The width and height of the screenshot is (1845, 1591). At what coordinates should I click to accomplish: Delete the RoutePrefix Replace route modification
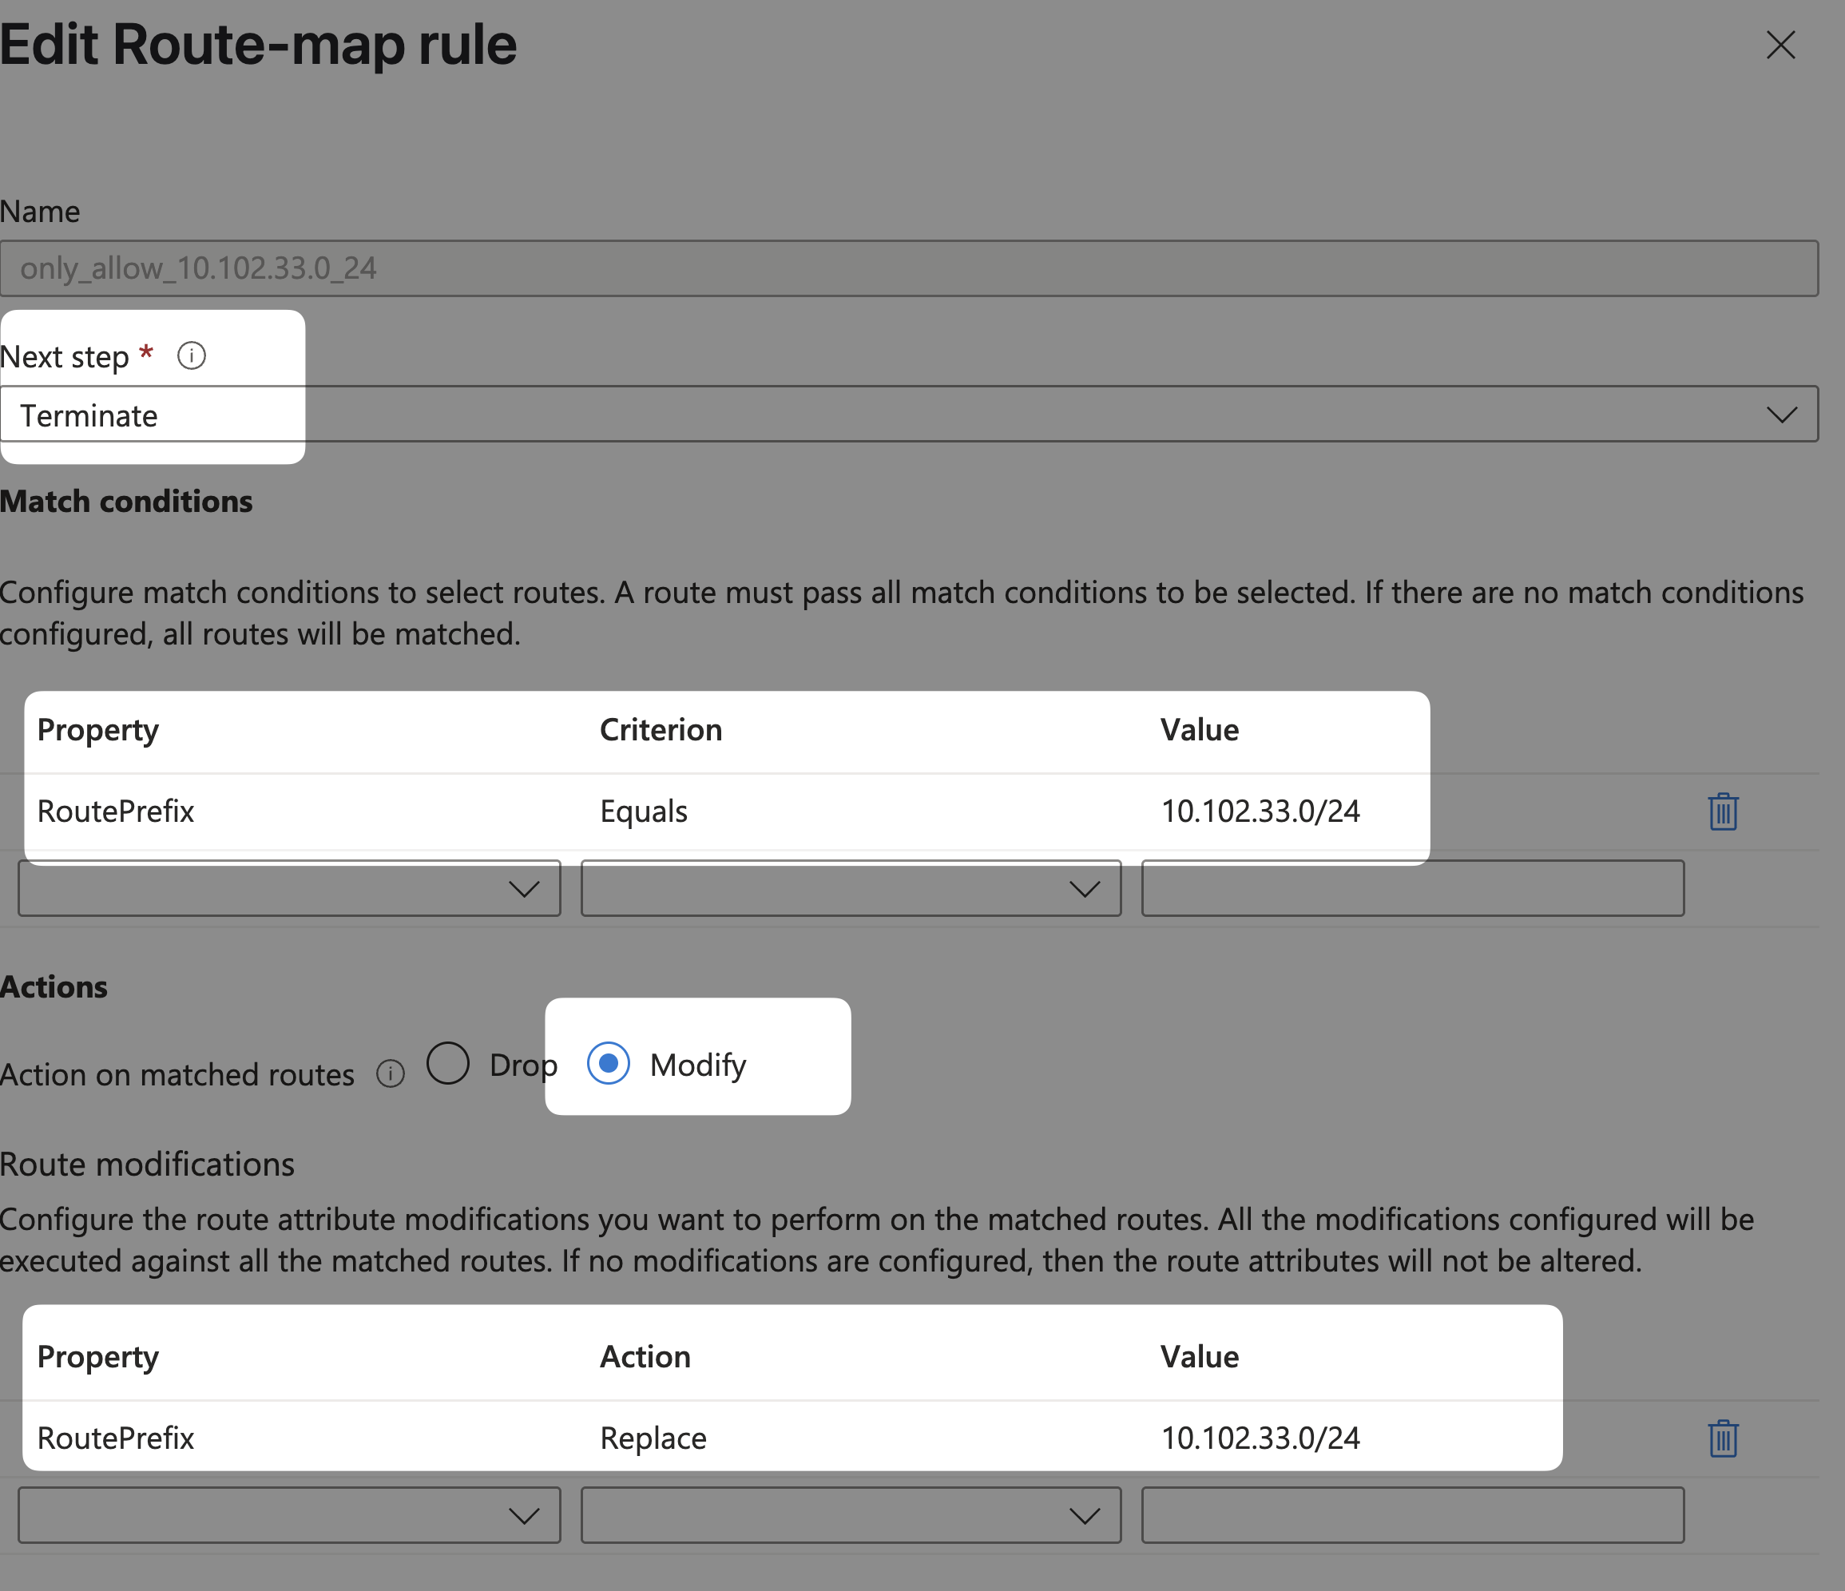click(1722, 1438)
